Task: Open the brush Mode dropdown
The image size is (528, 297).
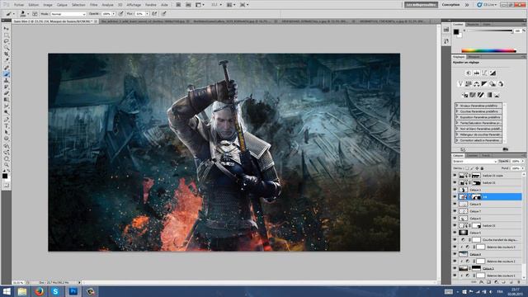Action: point(68,14)
